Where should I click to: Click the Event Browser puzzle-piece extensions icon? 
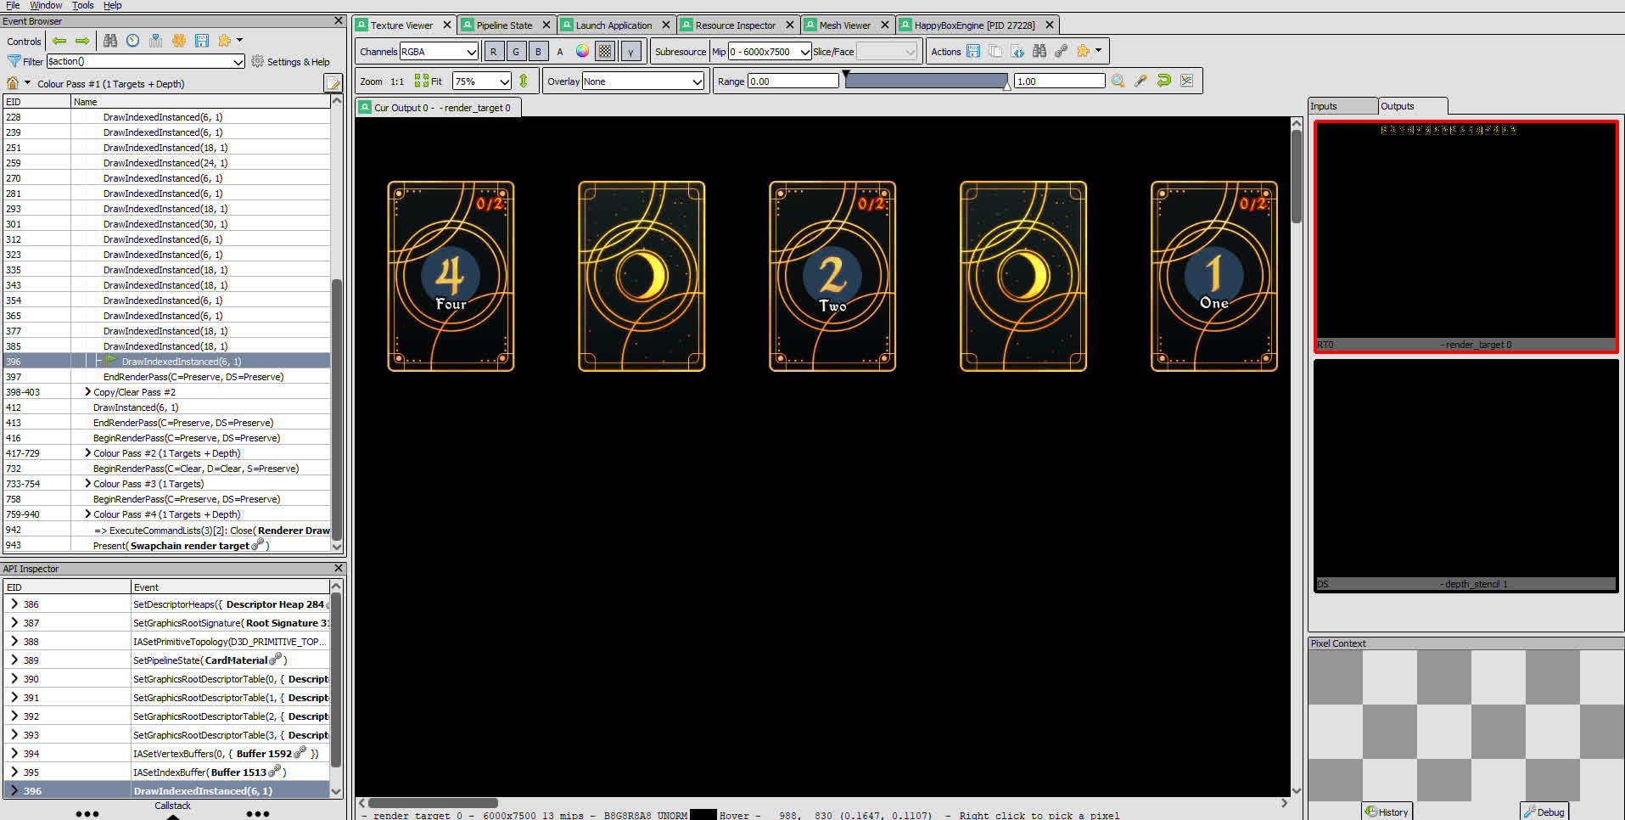tap(225, 41)
